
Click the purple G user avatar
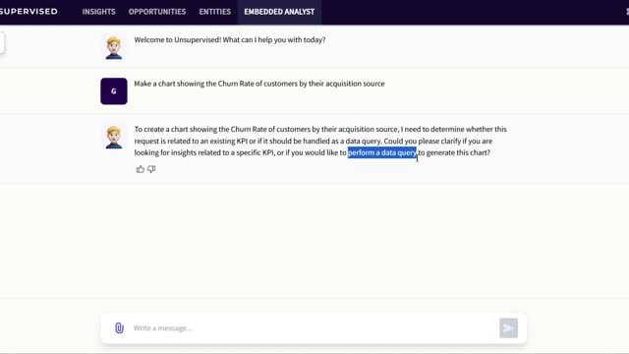tap(114, 91)
